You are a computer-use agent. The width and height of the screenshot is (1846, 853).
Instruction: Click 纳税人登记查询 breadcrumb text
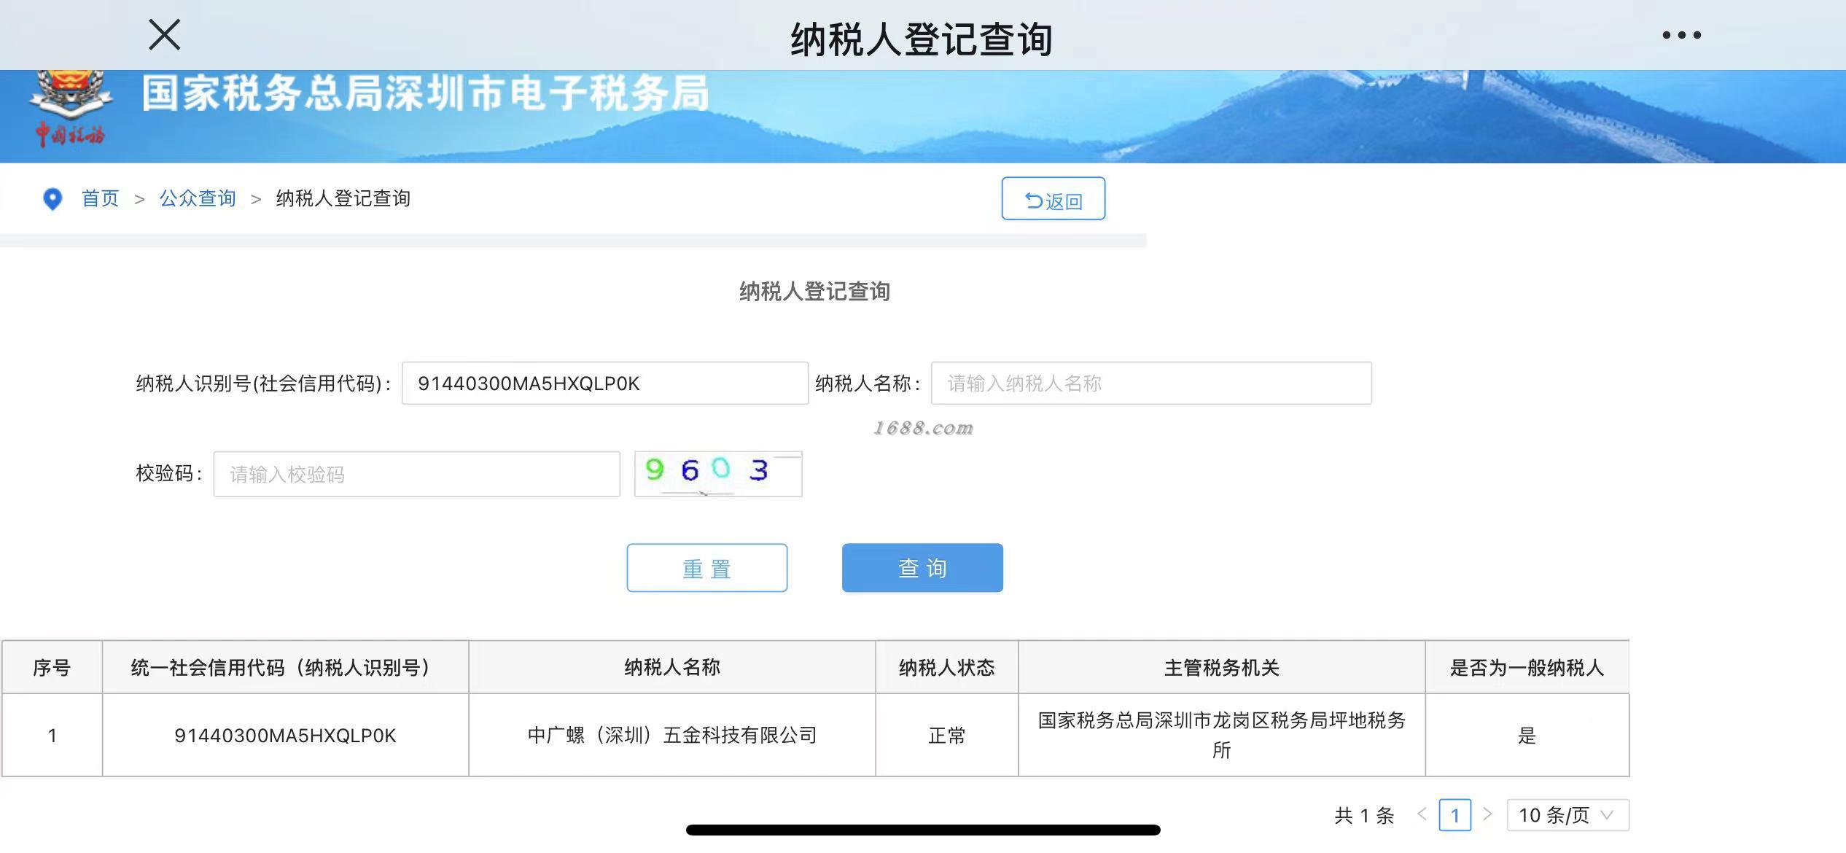coord(343,198)
